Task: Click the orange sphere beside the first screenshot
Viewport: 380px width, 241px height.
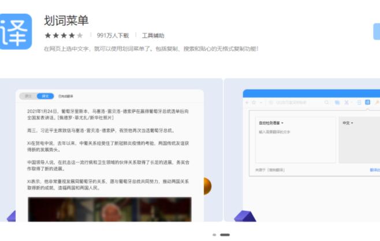Action: [207, 186]
